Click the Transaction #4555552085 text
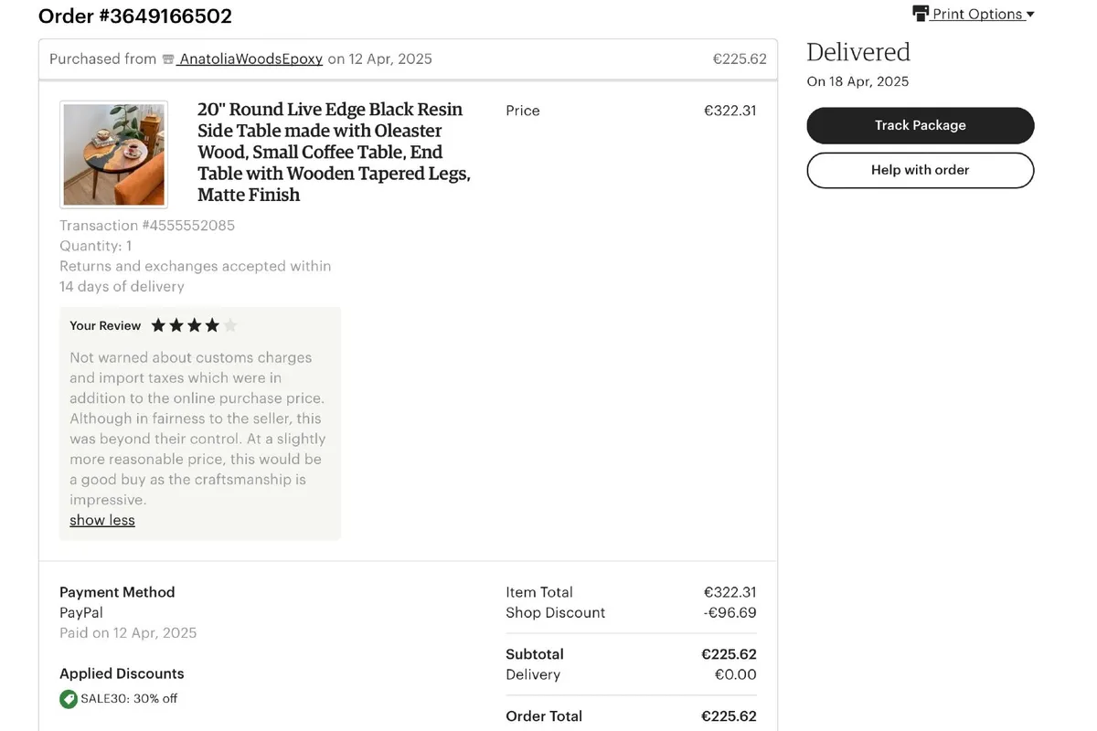The image size is (1097, 731). coord(147,225)
